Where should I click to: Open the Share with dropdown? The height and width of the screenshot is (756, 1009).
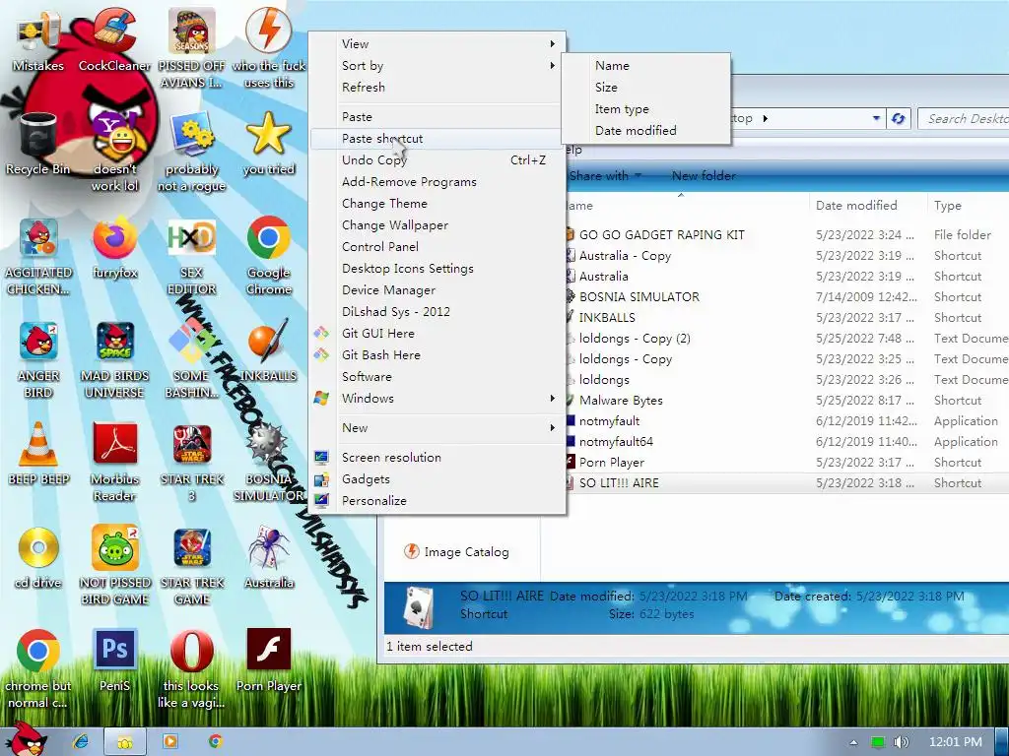coord(605,175)
